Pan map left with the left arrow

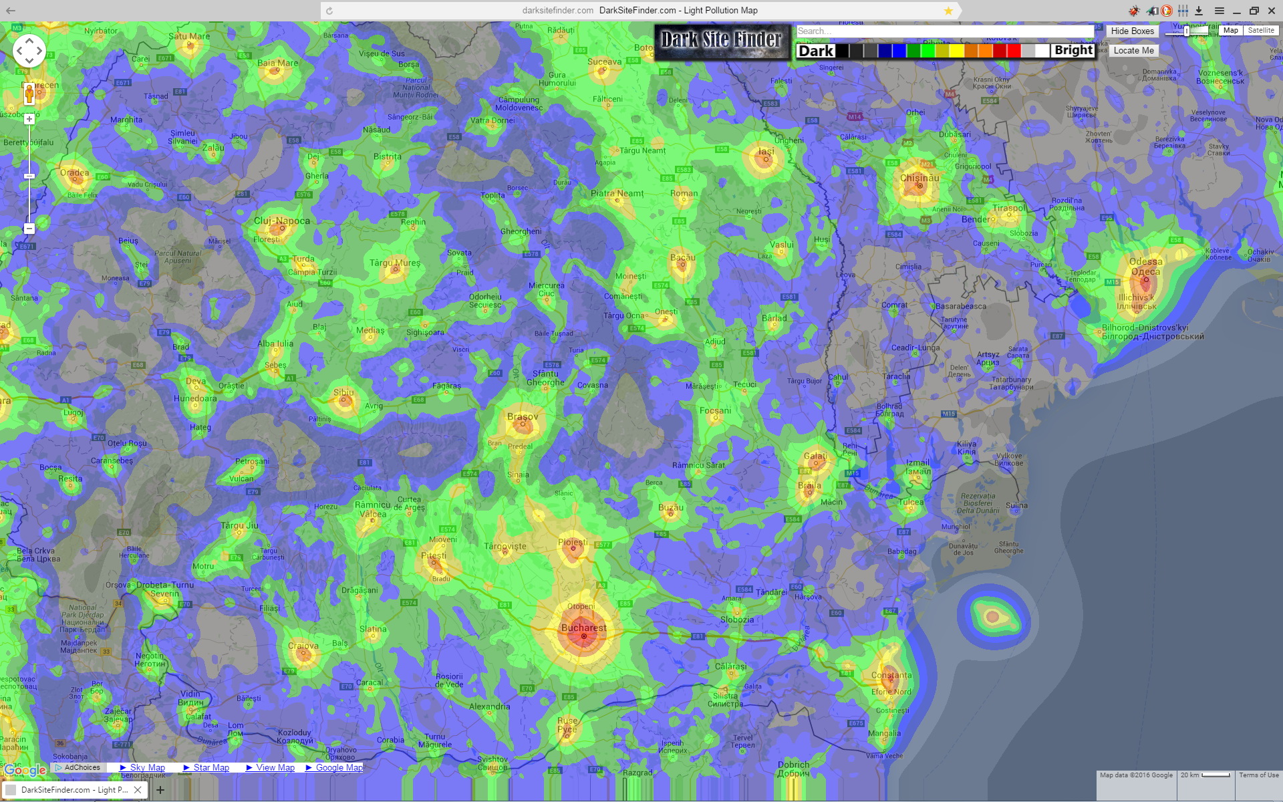point(19,51)
